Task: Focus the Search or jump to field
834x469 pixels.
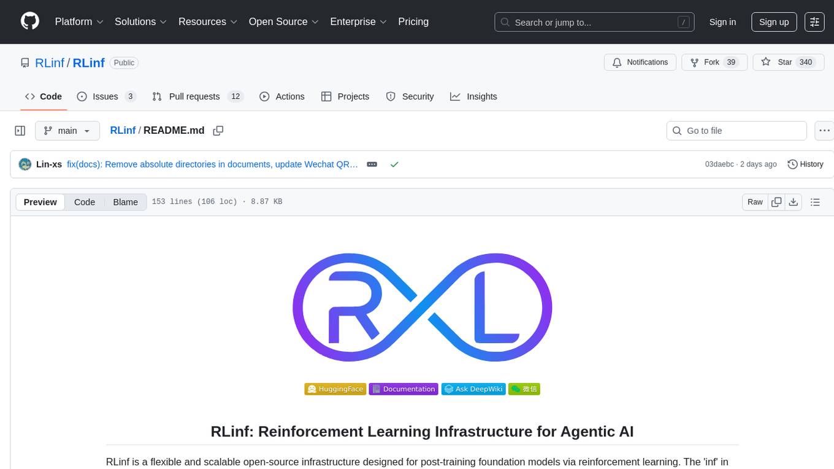Action: pos(595,22)
